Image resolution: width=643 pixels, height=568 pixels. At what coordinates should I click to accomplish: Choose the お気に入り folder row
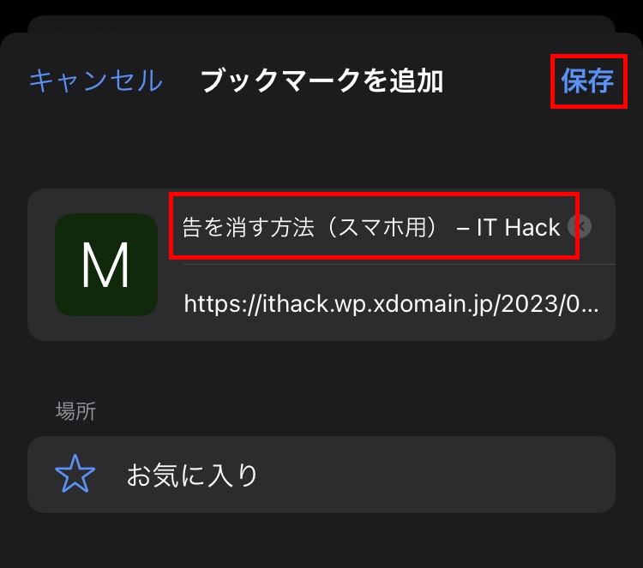point(321,475)
